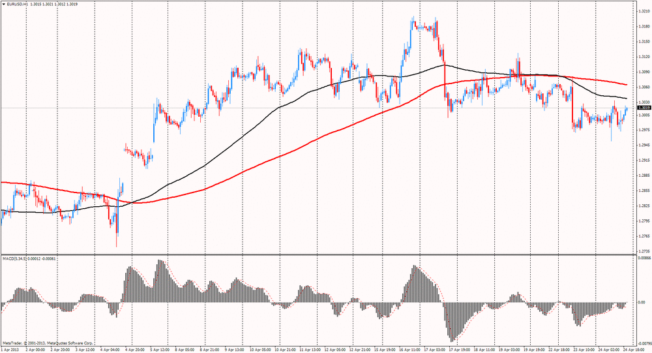Click the current price tag 1.3019
The width and height of the screenshot is (652, 353).
click(644, 108)
